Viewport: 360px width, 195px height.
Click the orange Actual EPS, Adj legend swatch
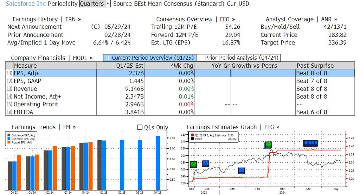[x=9, y=142]
